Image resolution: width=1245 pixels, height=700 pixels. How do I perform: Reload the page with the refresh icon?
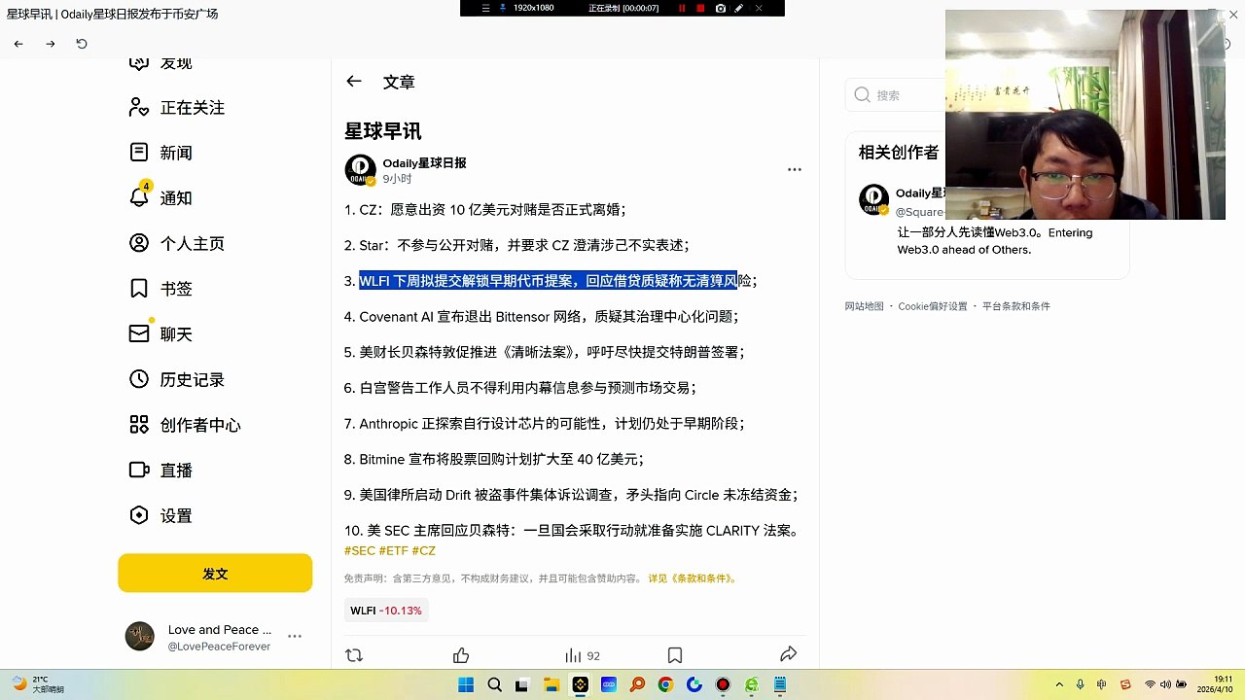coord(82,44)
